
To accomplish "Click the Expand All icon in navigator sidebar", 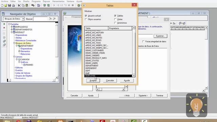I will [x=4, y=41].
